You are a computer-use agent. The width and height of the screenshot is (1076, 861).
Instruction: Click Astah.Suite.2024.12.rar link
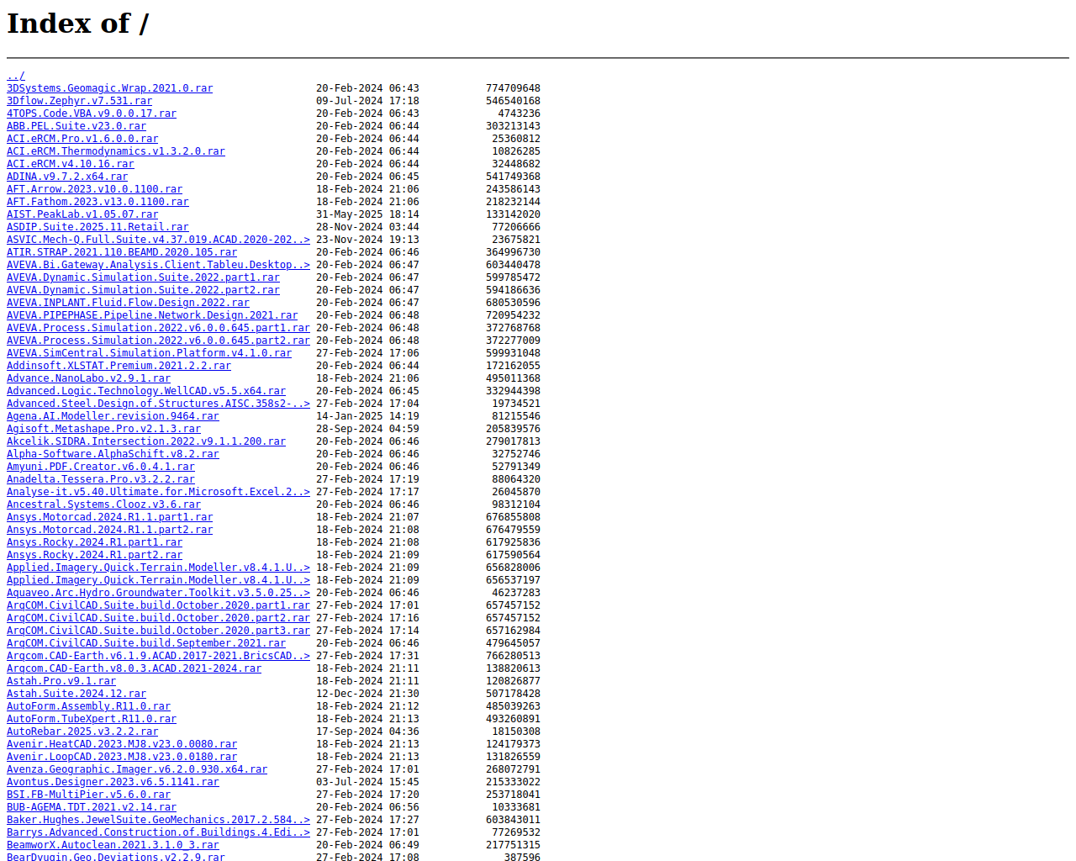(76, 694)
